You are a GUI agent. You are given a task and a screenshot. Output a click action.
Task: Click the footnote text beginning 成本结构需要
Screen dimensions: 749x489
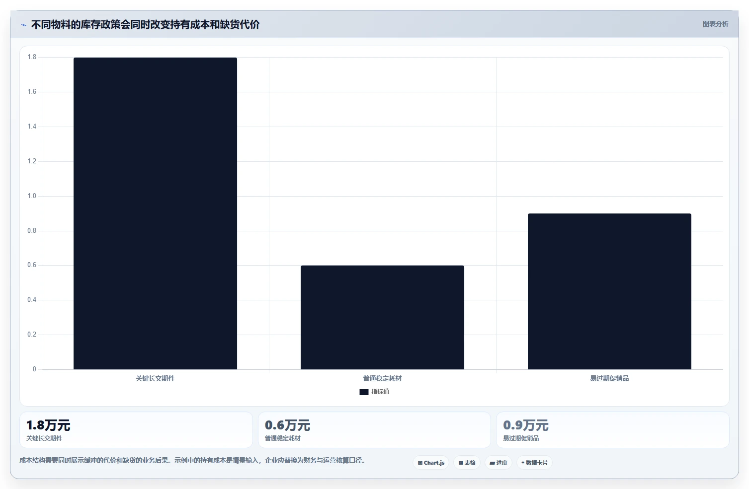193,460
